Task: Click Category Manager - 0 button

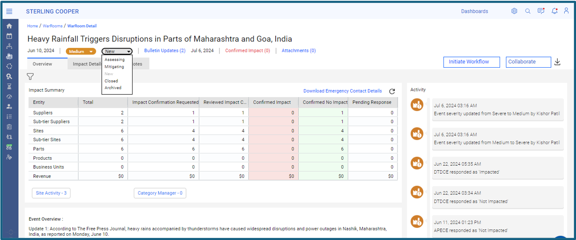Action: pyautogui.click(x=160, y=193)
